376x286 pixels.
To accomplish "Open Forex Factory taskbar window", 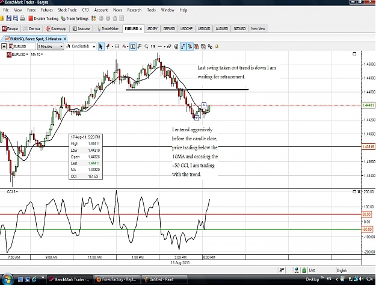I will (x=116, y=279).
